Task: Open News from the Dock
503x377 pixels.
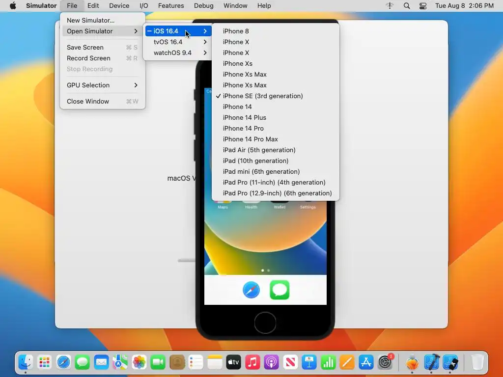Action: [x=290, y=362]
